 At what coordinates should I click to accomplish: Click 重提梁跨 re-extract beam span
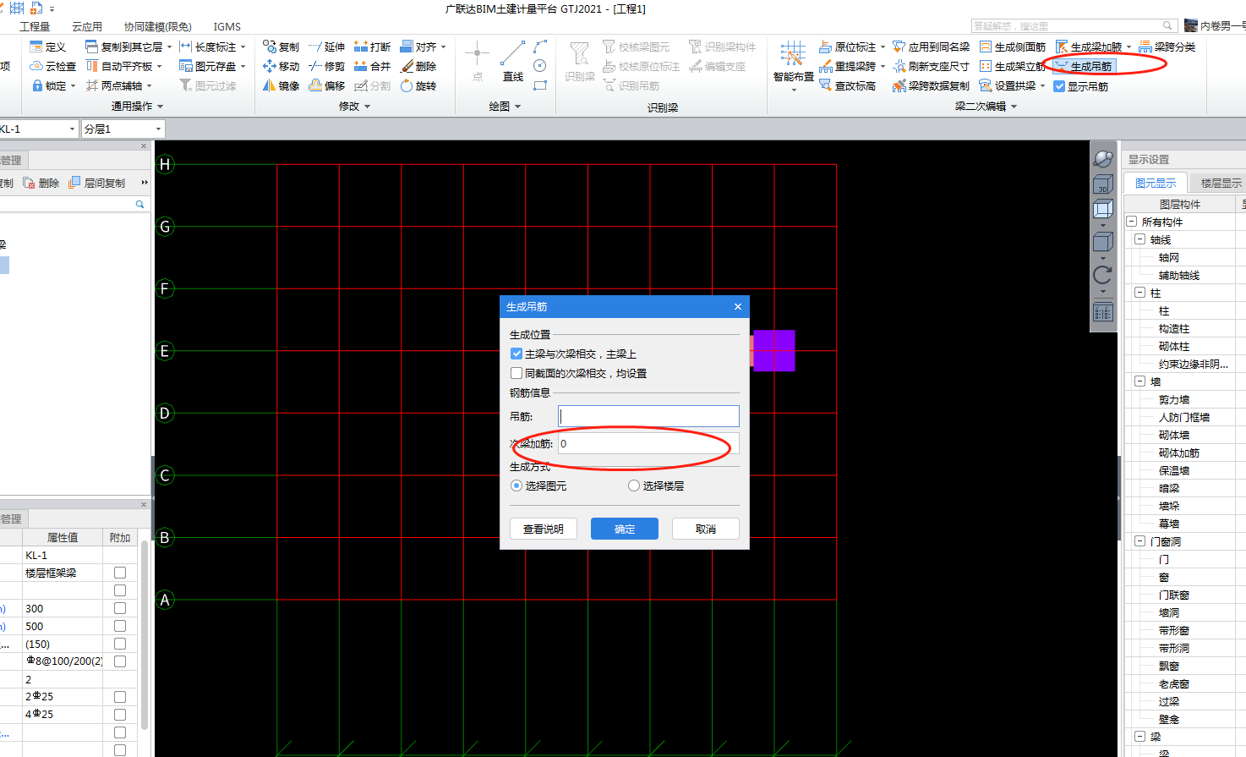click(x=851, y=66)
